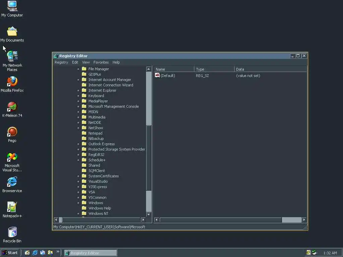Viewport: 343px width, 257px height.
Task: Select the Protected Storage System Provider key
Action: click(117, 149)
